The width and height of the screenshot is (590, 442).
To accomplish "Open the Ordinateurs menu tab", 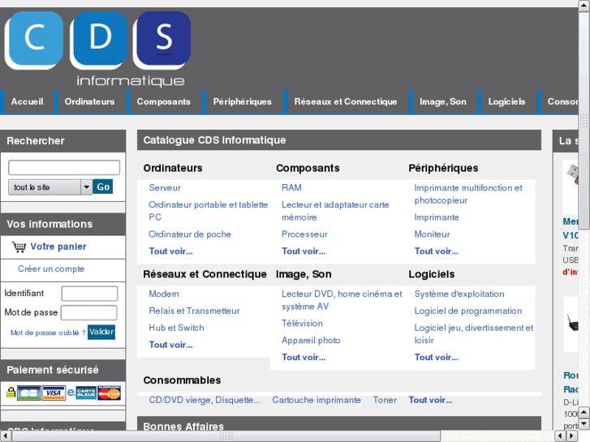I will [89, 101].
